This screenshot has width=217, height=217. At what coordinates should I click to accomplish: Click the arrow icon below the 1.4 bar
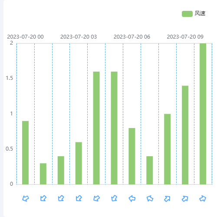185,198
